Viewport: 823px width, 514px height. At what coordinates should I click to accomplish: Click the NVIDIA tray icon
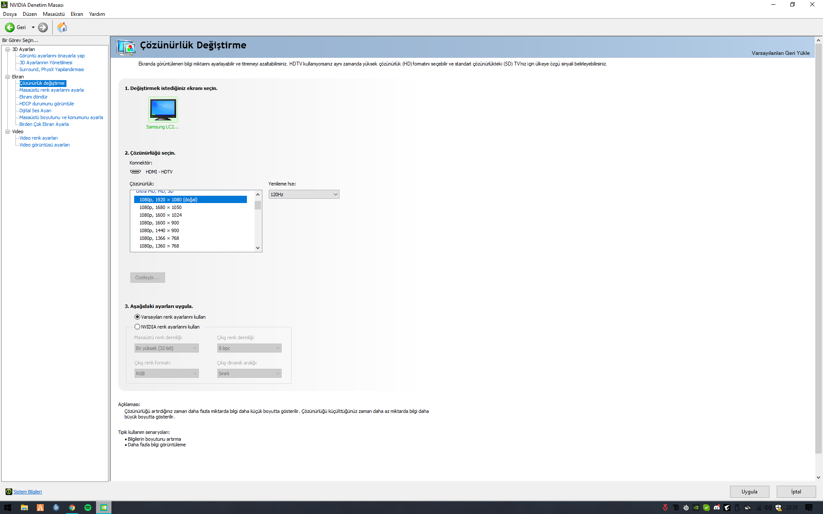click(x=696, y=508)
